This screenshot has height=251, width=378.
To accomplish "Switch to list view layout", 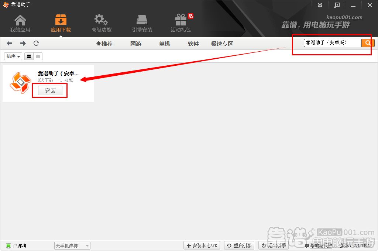I will tap(38, 56).
